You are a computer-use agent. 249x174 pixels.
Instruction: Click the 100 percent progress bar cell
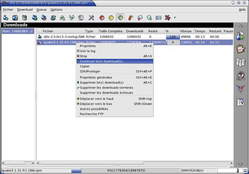173,37
